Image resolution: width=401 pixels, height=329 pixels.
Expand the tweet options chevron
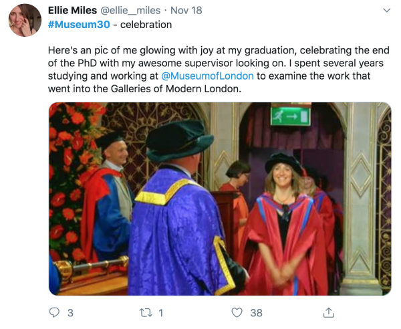386,11
